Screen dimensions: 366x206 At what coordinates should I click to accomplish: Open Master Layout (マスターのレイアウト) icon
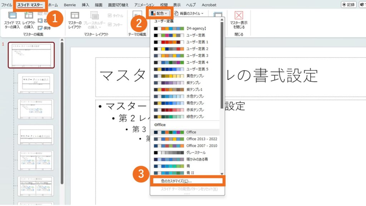75,15
